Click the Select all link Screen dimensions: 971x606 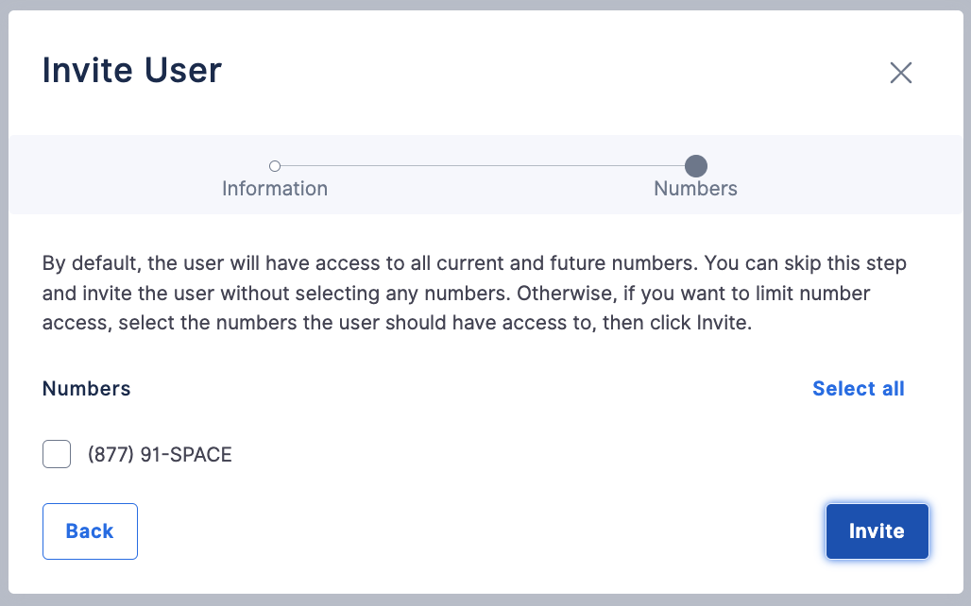click(x=859, y=388)
